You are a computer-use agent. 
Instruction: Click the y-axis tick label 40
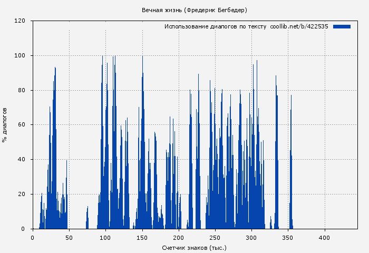point(22,160)
